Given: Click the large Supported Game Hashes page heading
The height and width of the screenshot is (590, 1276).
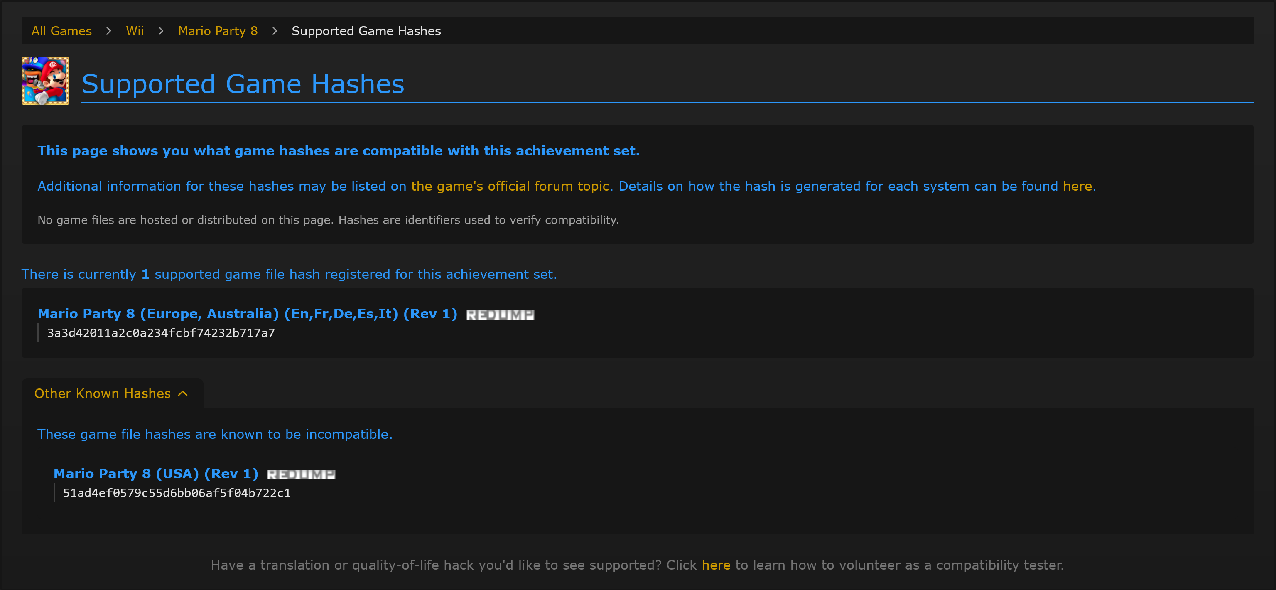Looking at the screenshot, I should point(243,84).
